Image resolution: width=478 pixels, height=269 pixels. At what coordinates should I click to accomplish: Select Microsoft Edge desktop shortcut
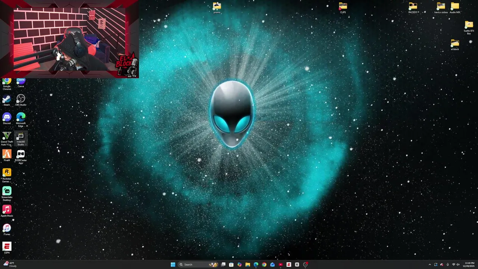[x=21, y=120]
